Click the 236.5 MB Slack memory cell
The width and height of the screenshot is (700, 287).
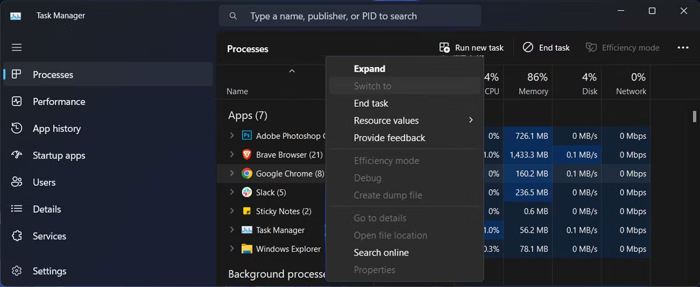[x=528, y=192]
